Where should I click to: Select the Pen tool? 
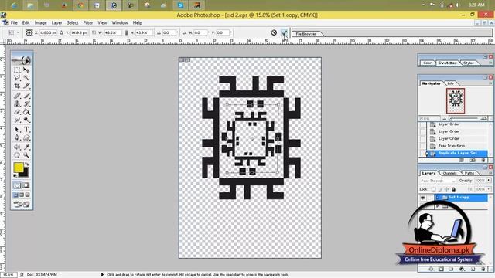point(17,137)
